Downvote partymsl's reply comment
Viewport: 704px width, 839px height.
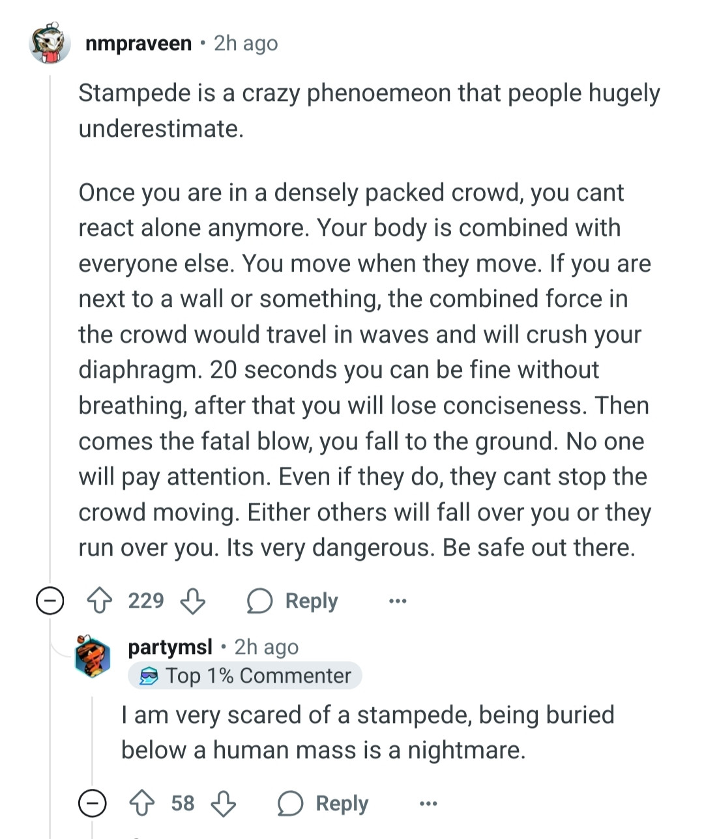[224, 803]
